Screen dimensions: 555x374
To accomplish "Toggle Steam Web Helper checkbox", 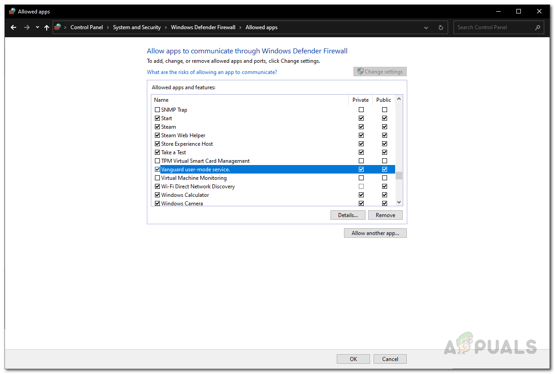I will [x=157, y=135].
